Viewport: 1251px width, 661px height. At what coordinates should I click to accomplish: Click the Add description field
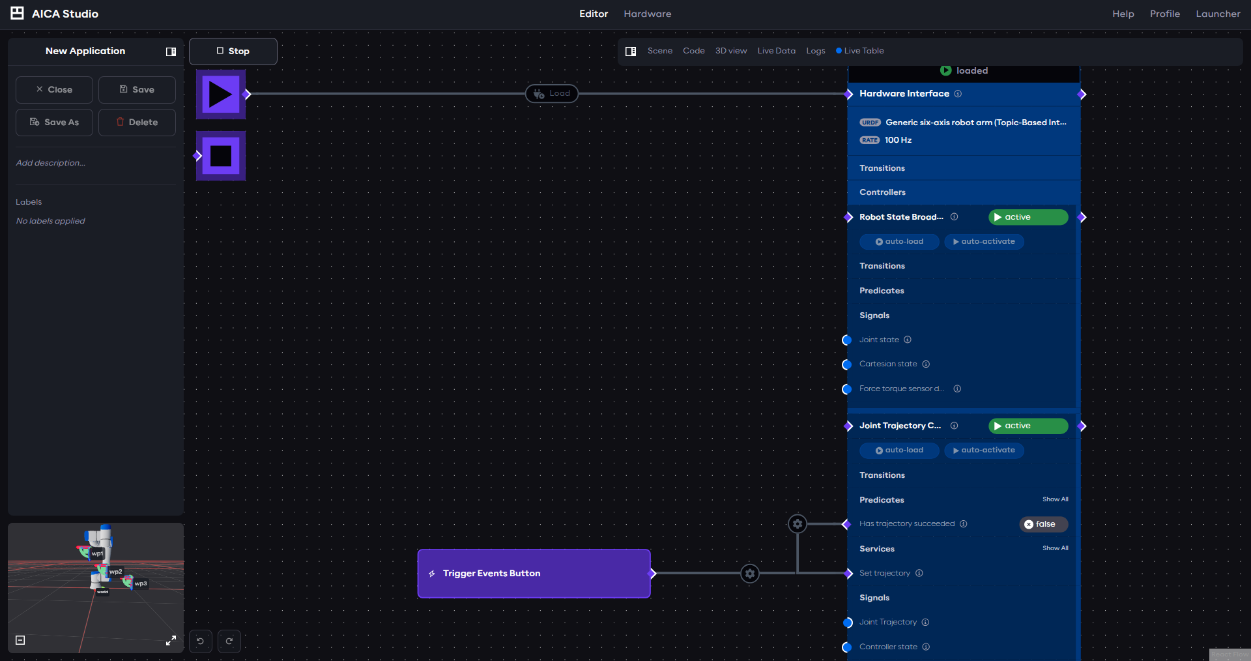(51, 163)
